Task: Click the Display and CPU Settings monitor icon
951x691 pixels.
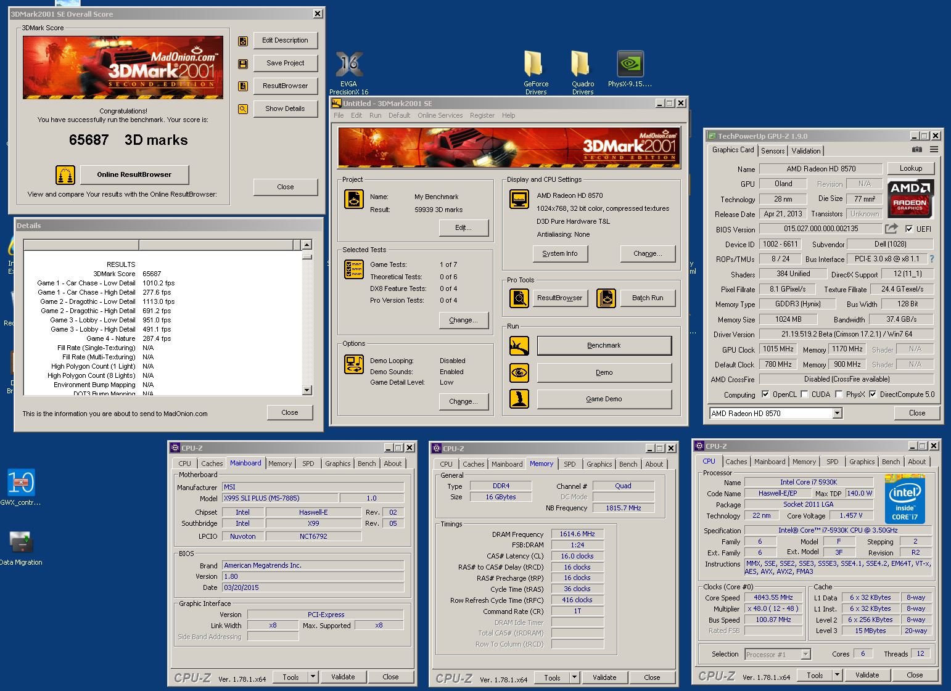Action: pos(519,200)
